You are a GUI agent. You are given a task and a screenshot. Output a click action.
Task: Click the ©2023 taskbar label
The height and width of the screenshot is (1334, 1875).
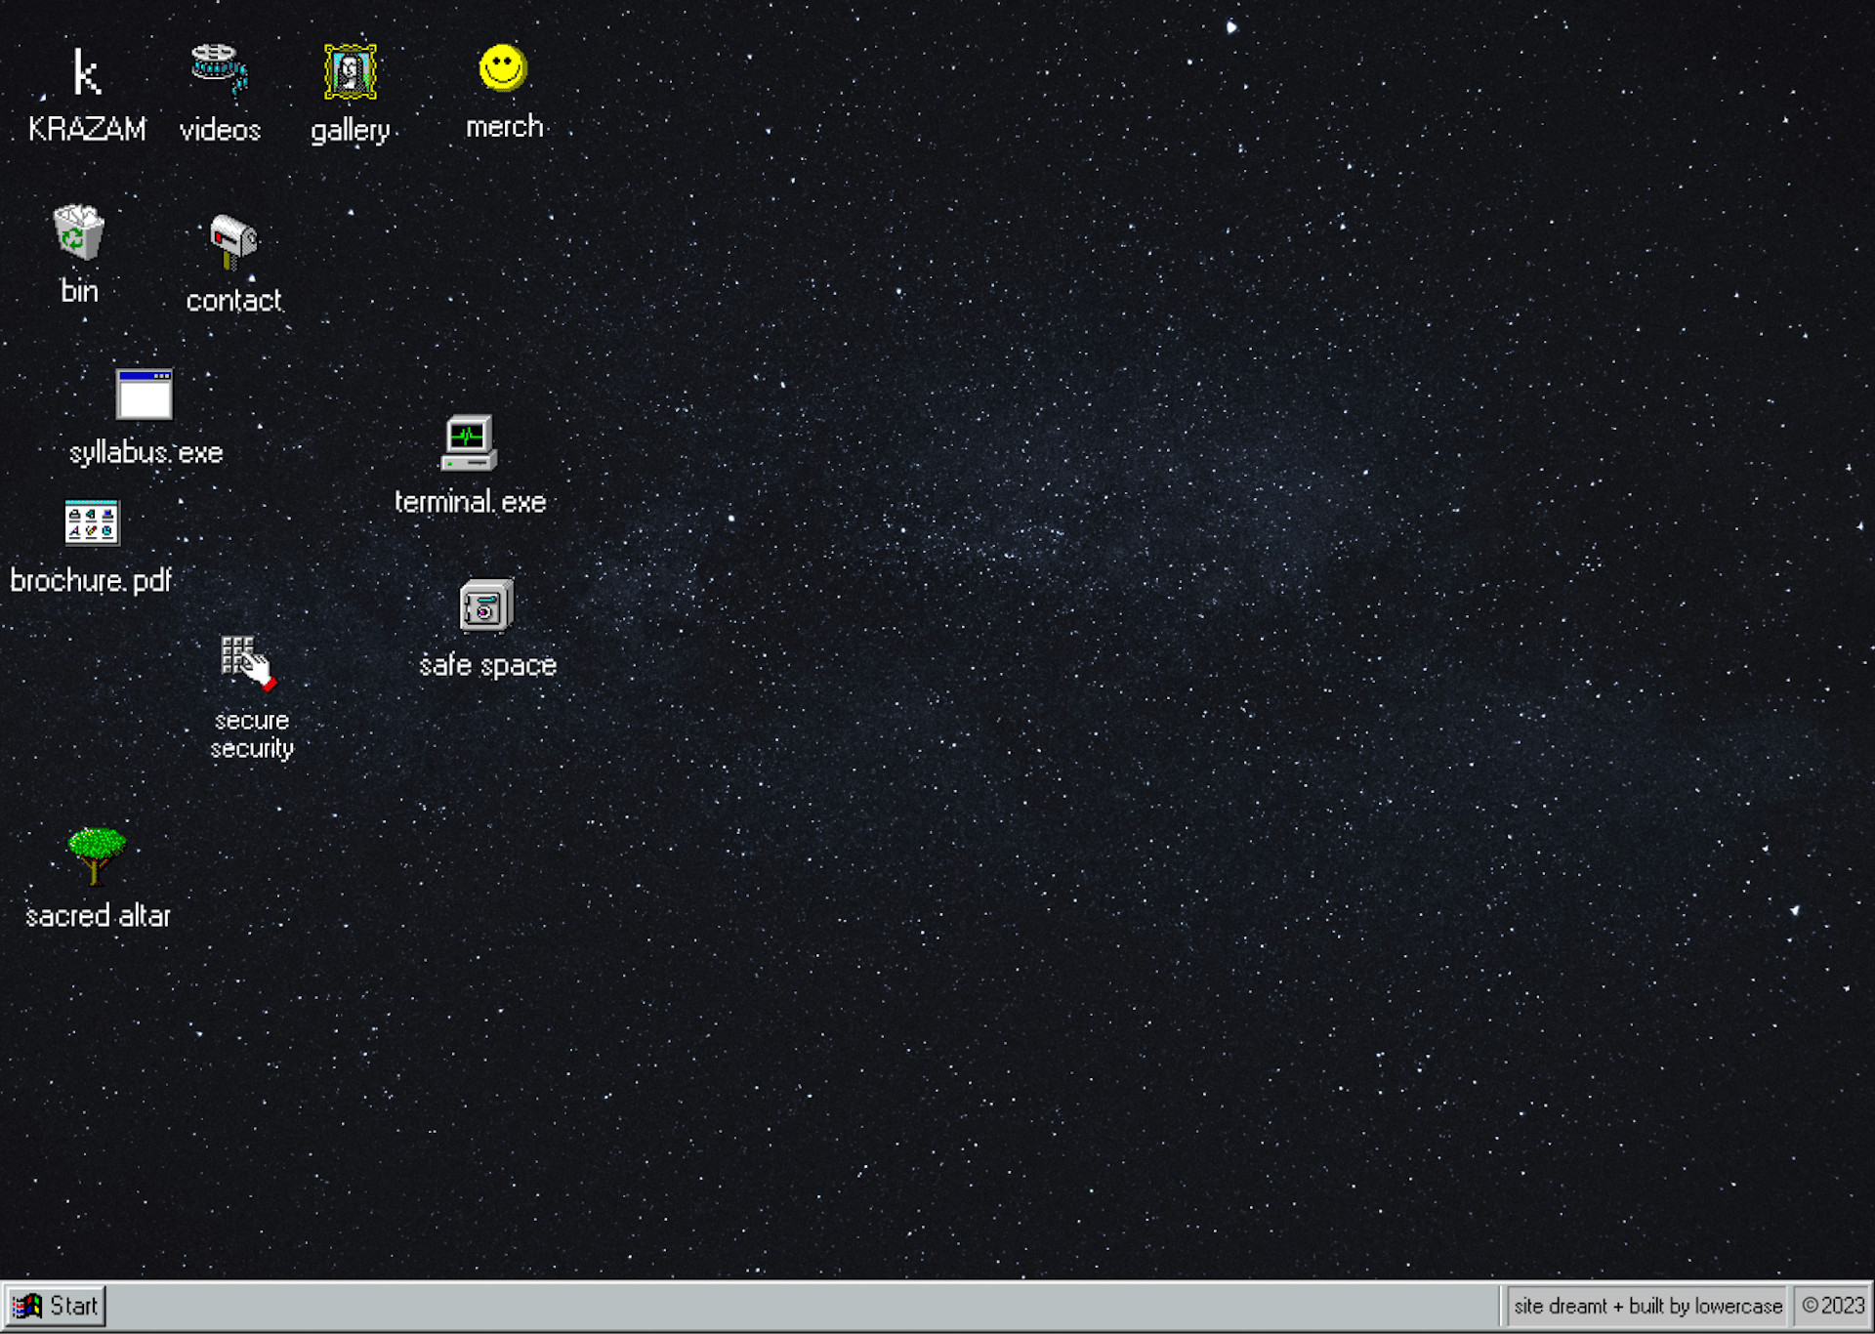point(1833,1306)
